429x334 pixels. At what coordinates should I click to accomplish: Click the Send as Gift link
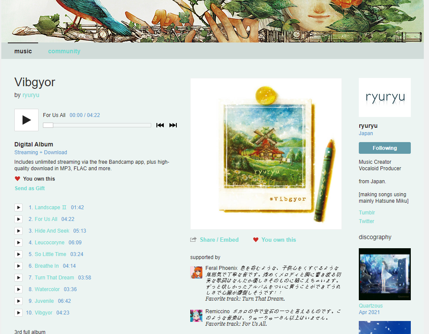(x=29, y=188)
